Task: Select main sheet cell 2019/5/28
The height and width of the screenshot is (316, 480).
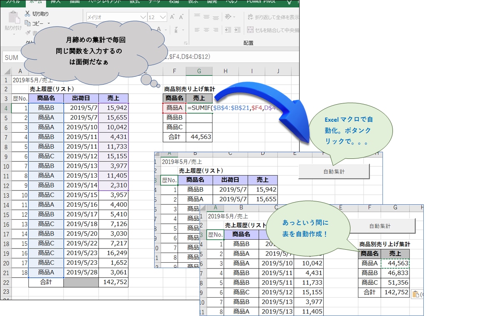Action: 81,272
